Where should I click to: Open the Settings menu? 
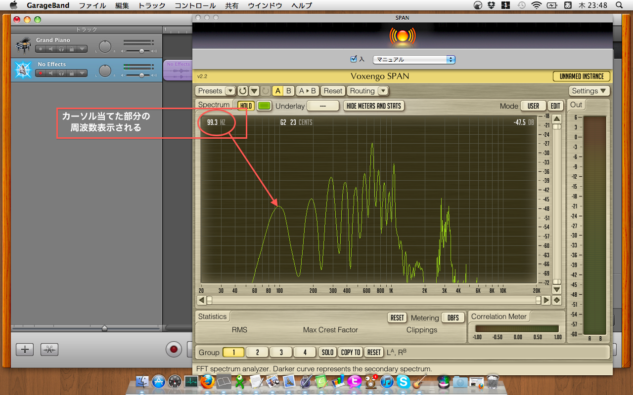click(589, 91)
